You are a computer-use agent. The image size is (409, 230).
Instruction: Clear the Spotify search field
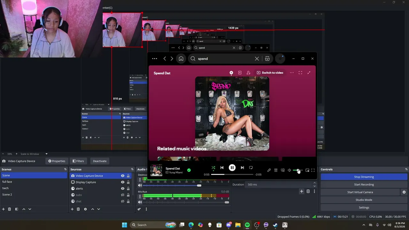click(x=257, y=59)
